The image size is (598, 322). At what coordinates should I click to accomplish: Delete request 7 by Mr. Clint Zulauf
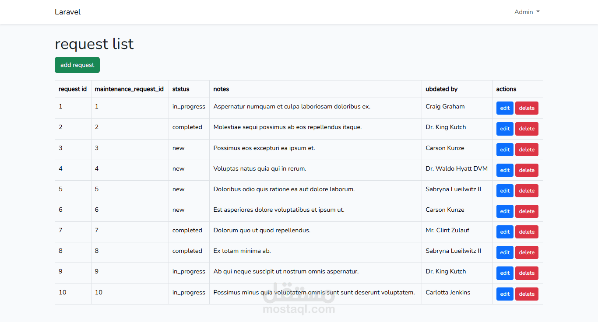click(527, 232)
